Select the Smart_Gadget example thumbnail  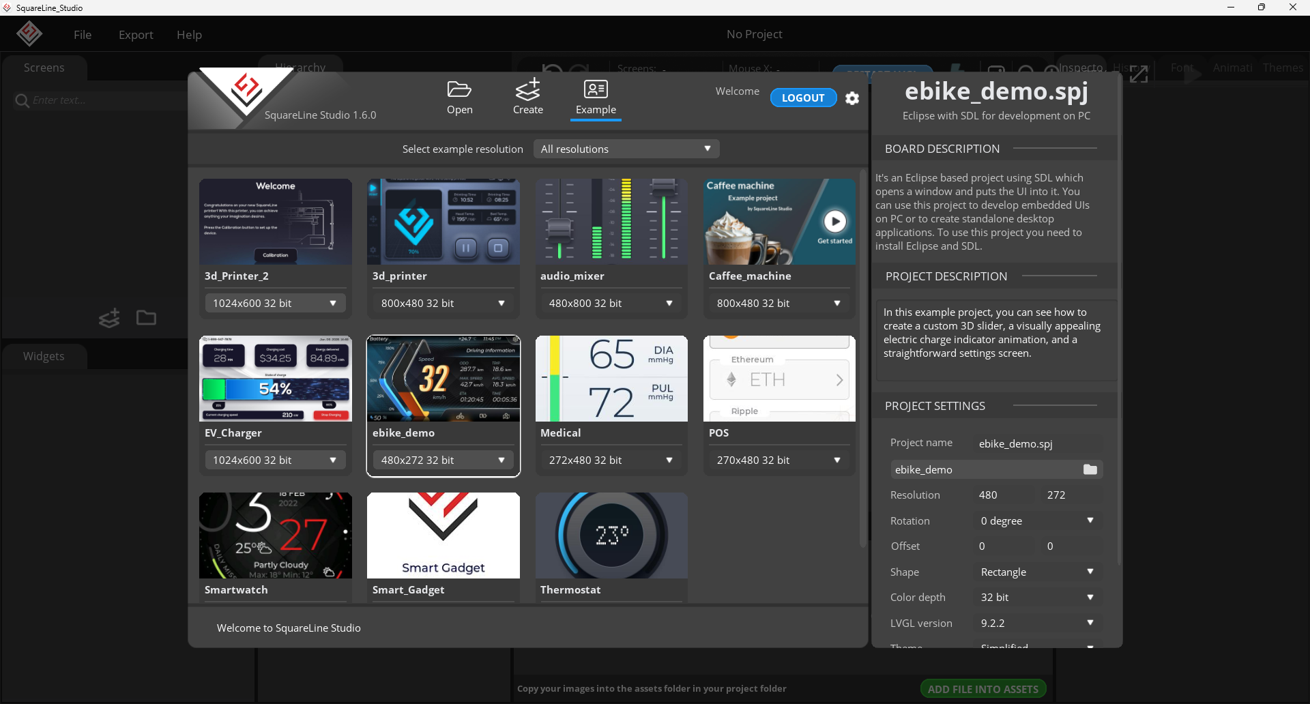click(443, 536)
